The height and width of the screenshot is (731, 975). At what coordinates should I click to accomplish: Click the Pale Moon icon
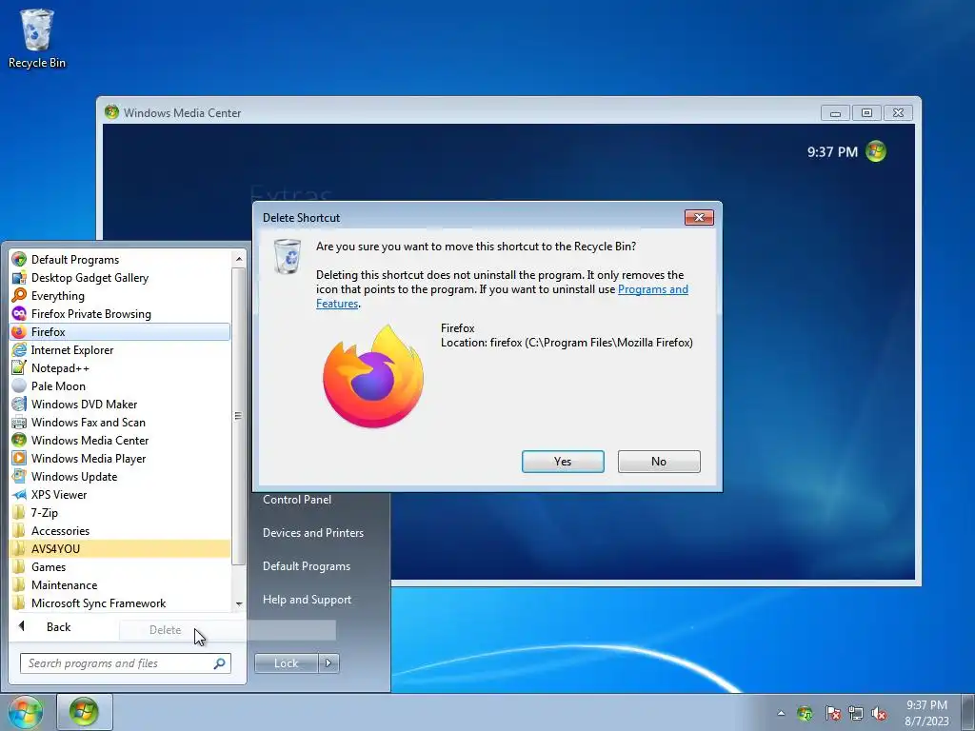19,386
